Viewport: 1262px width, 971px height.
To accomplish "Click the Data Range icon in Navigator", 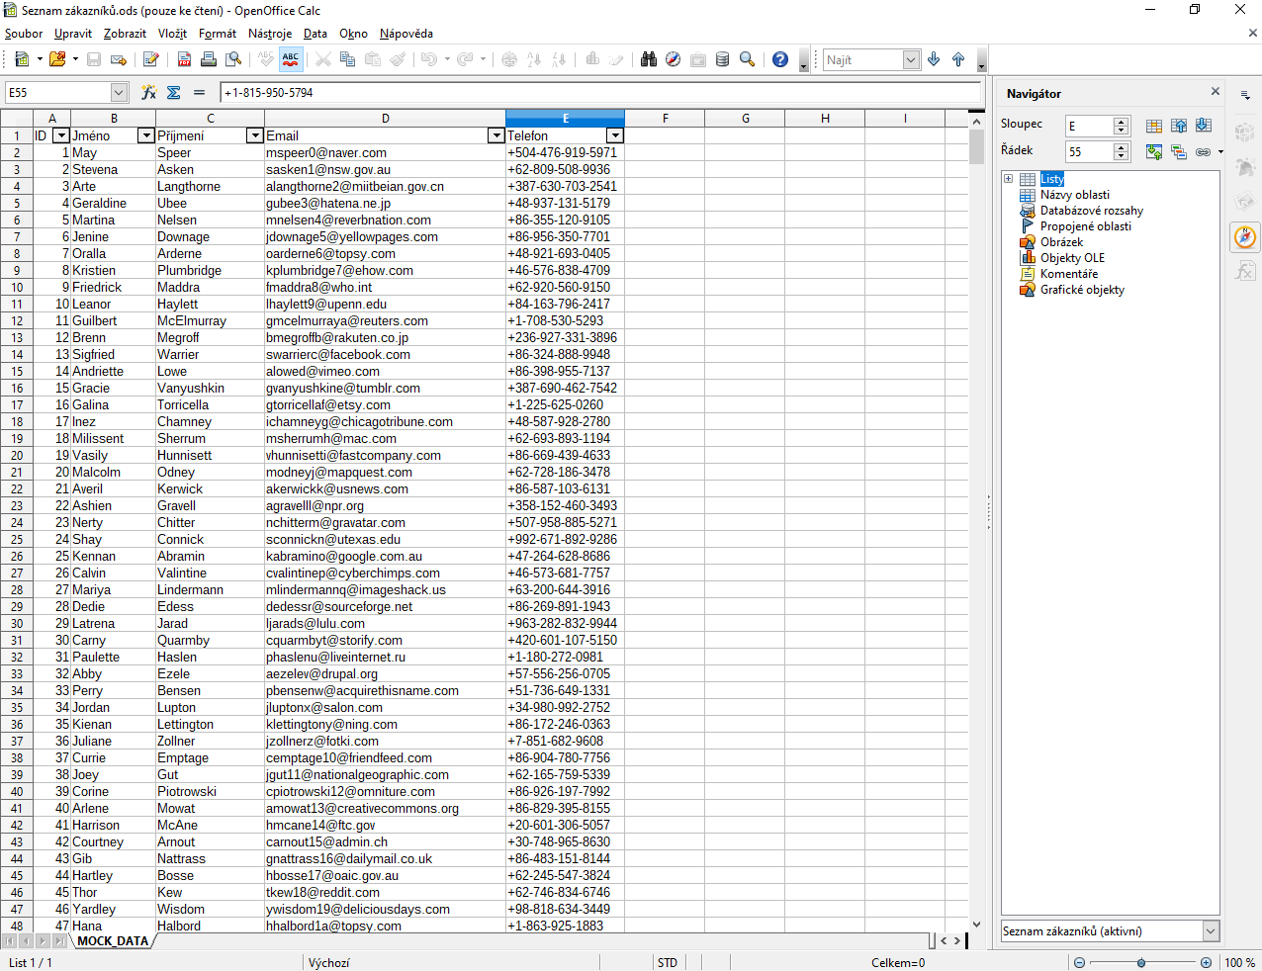I will 1154,126.
